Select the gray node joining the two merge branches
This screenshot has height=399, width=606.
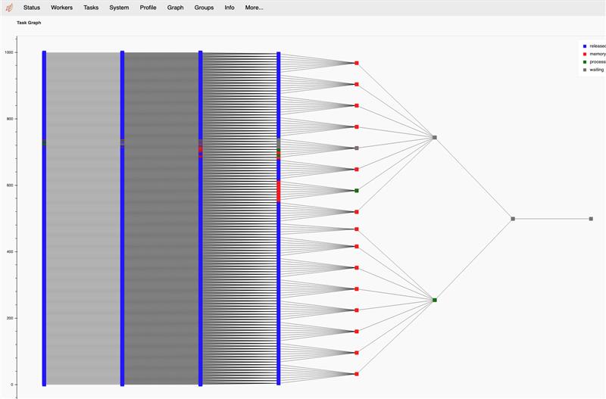(513, 219)
